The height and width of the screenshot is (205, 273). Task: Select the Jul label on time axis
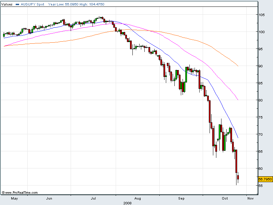click(x=92, y=198)
